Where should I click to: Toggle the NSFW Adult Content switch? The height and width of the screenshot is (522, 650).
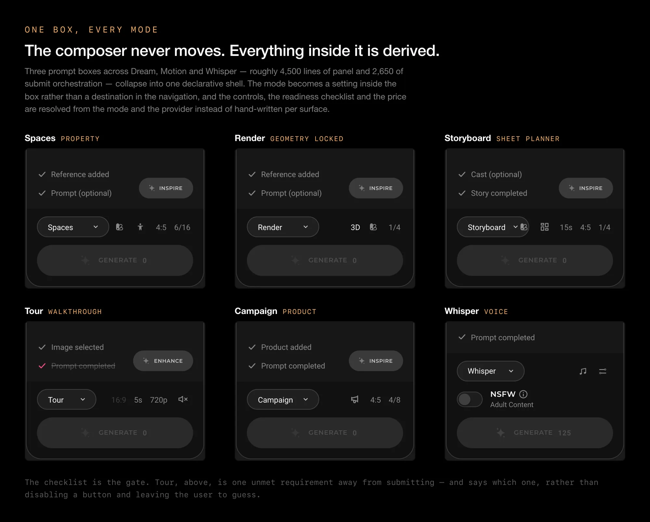[470, 399]
